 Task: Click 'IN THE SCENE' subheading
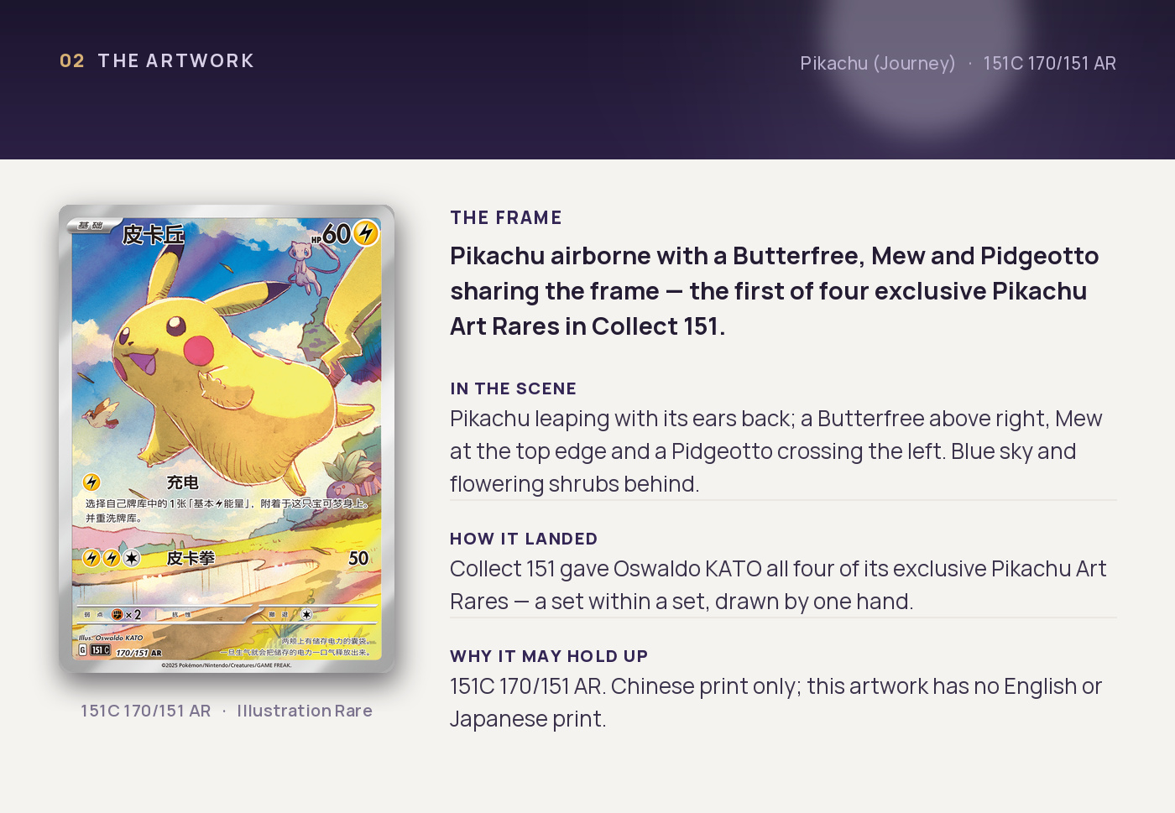click(x=513, y=388)
